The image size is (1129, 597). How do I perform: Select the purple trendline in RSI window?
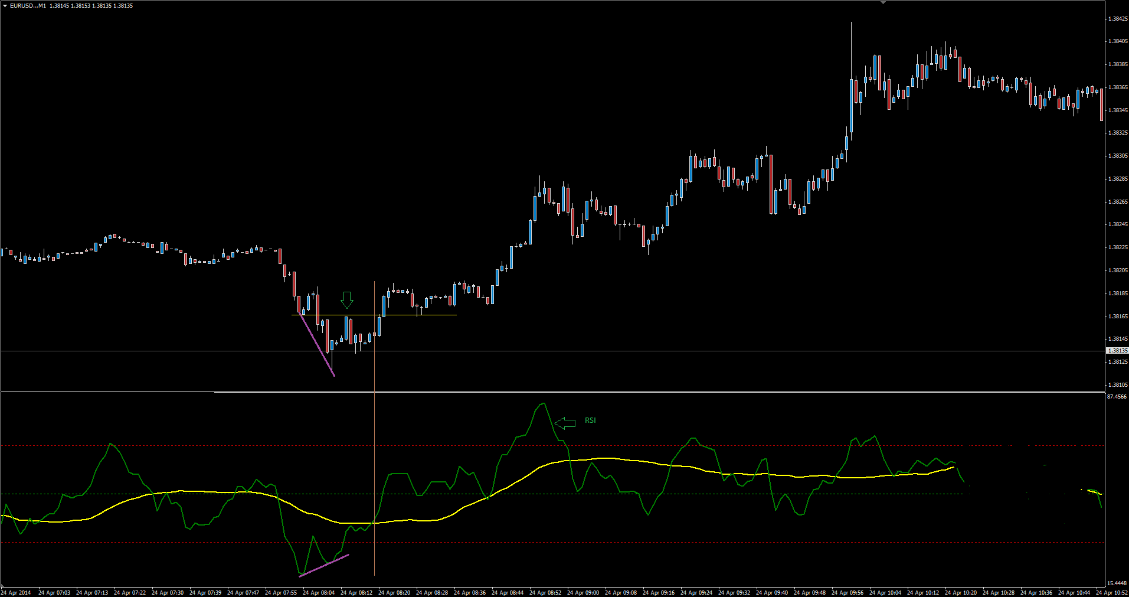coord(324,565)
